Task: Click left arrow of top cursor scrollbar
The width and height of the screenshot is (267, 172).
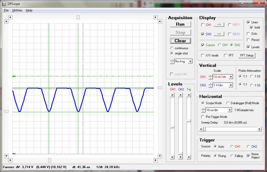Action: point(10,17)
